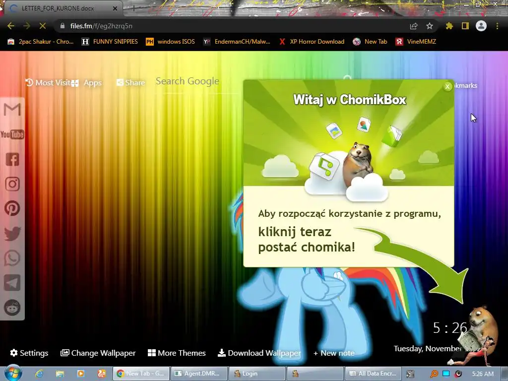Click the Search Google field
The image size is (508, 381).
[197, 81]
